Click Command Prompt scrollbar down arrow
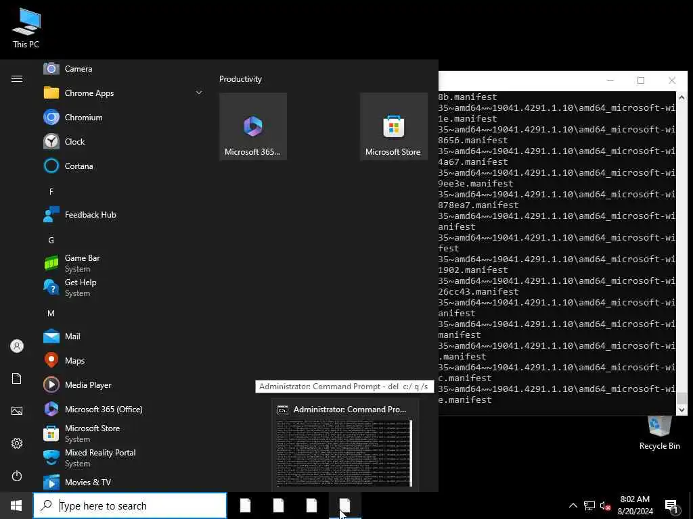Screen dimensions: 693x519 (x=681, y=410)
